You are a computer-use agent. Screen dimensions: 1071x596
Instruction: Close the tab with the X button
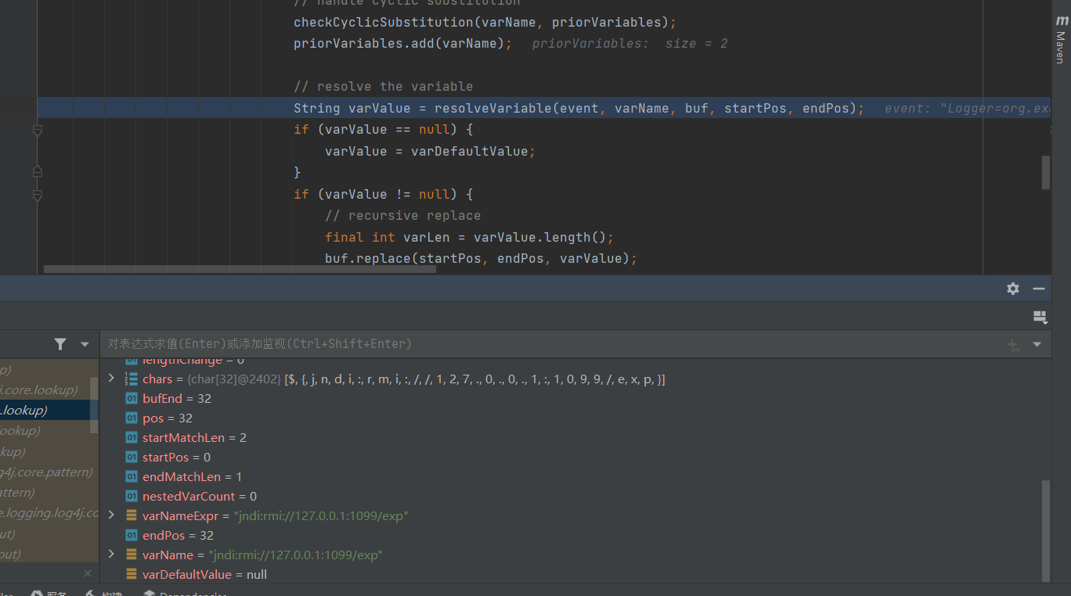coord(87,573)
